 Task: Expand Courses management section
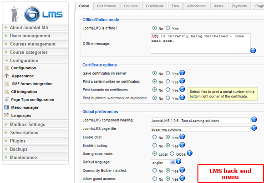point(35,44)
